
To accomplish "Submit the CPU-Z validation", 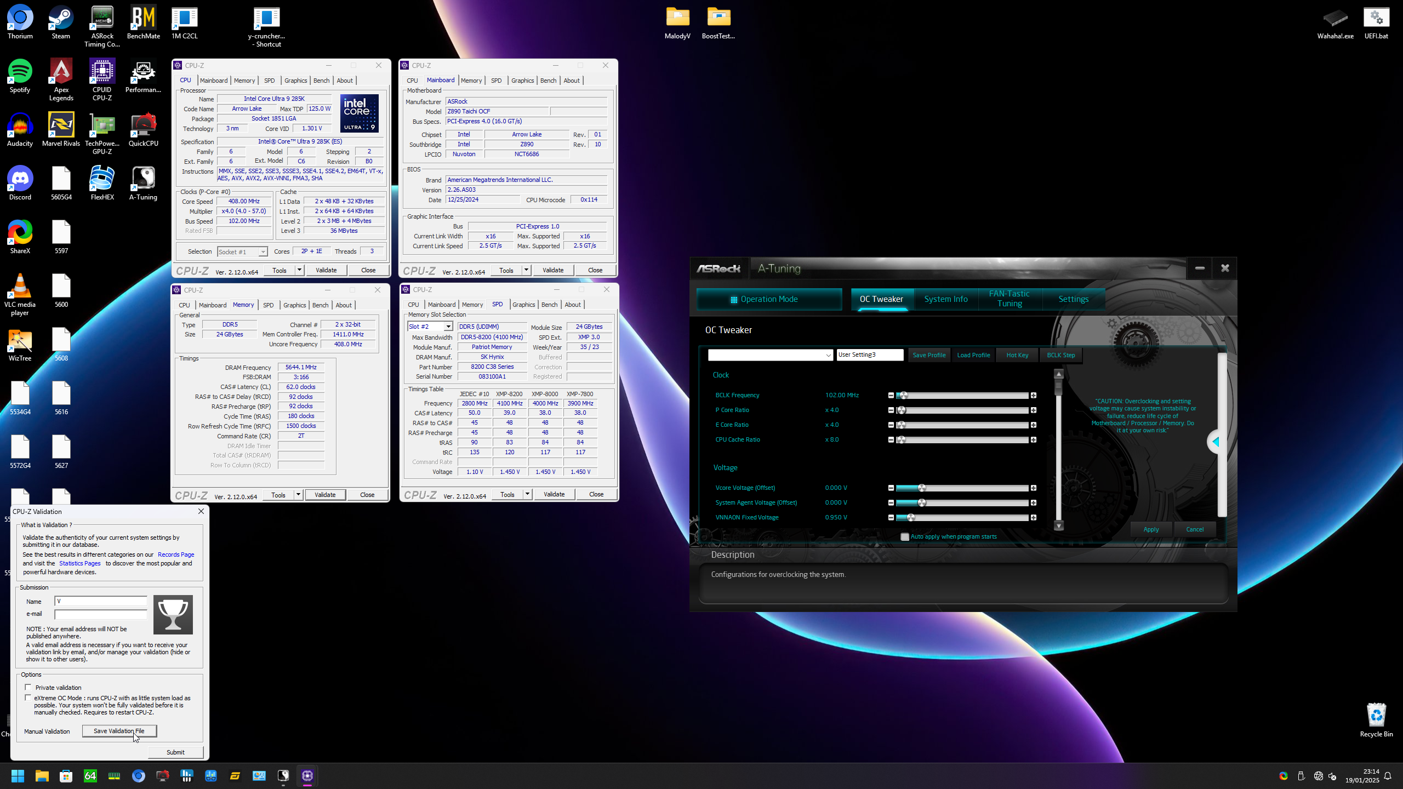I will pos(175,752).
